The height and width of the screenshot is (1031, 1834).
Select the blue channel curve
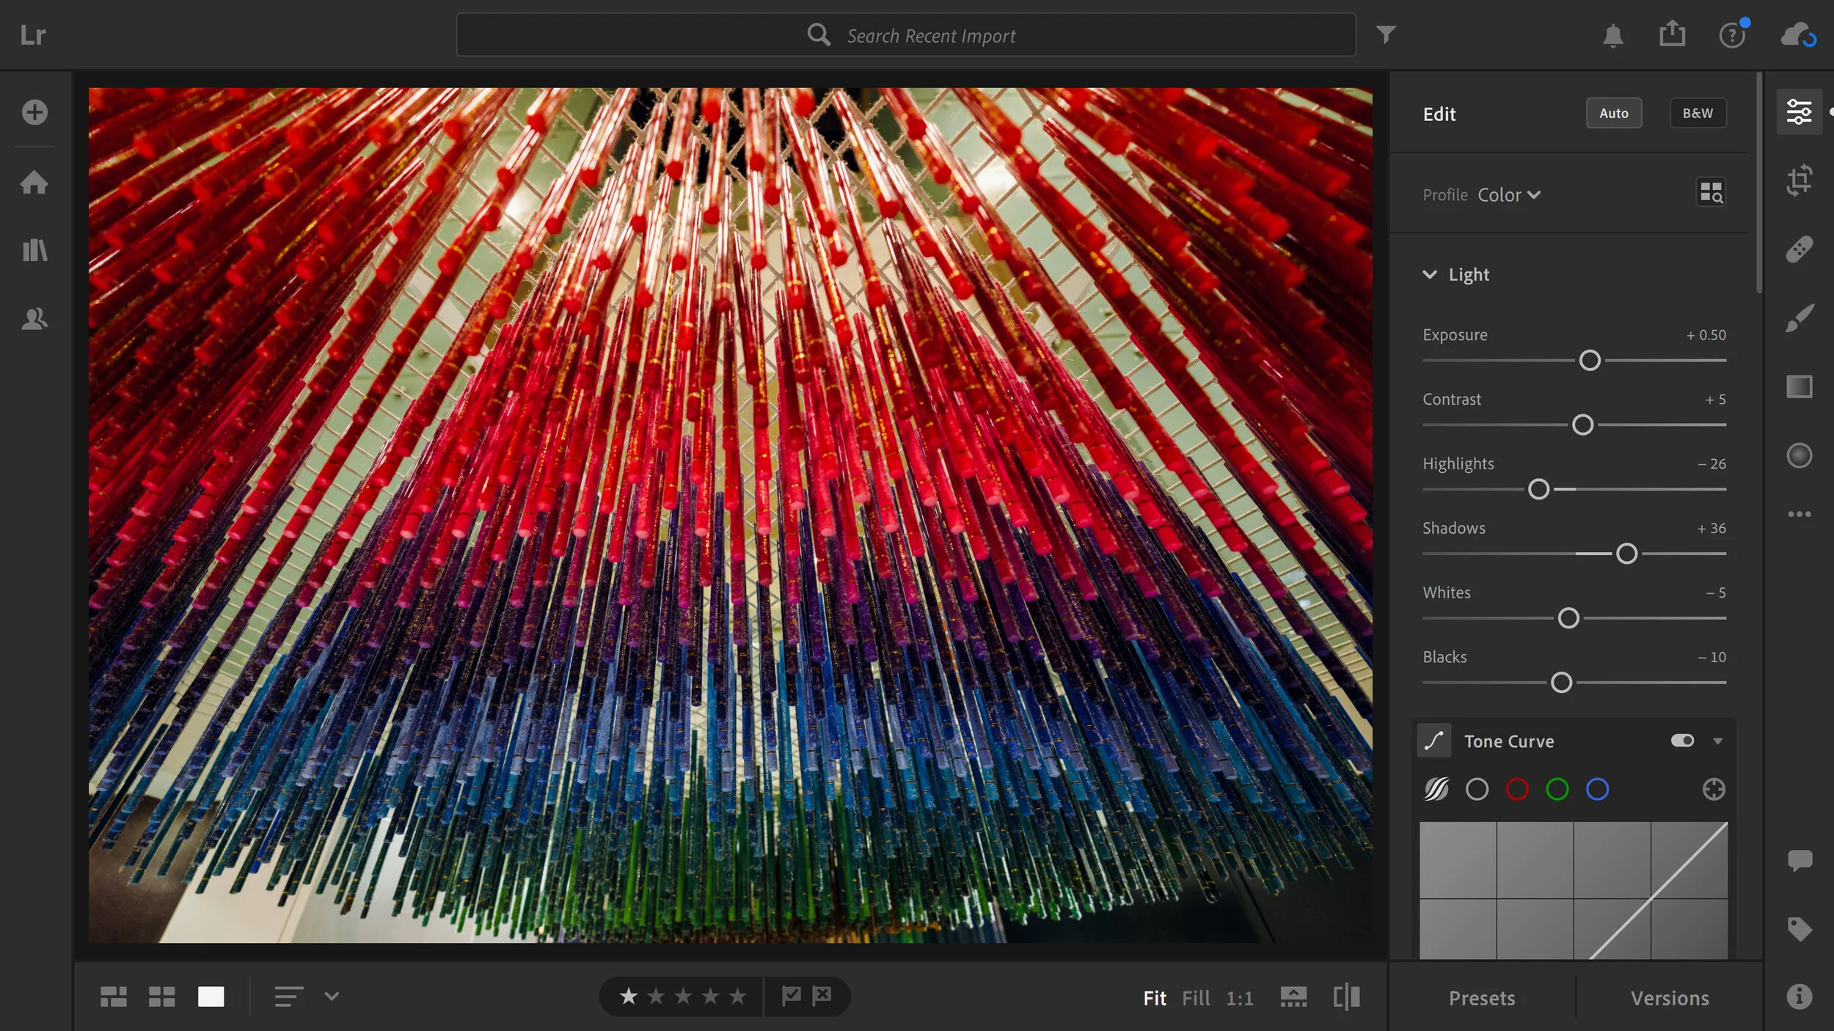[1597, 790]
